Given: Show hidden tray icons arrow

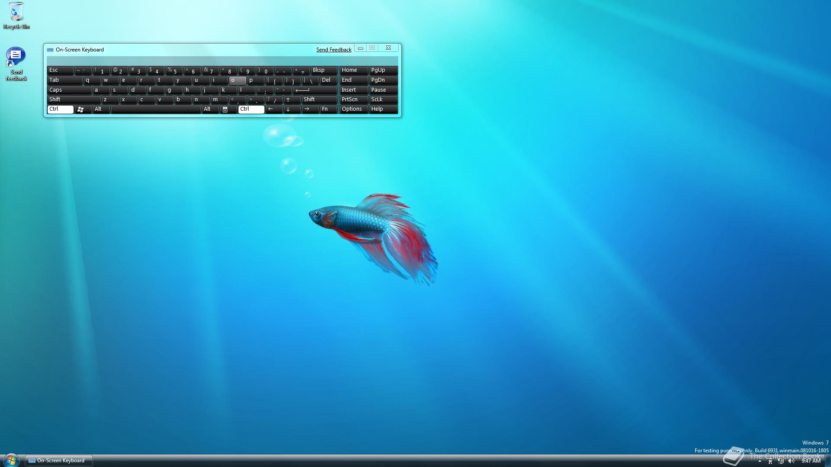Looking at the screenshot, I should tap(760, 461).
